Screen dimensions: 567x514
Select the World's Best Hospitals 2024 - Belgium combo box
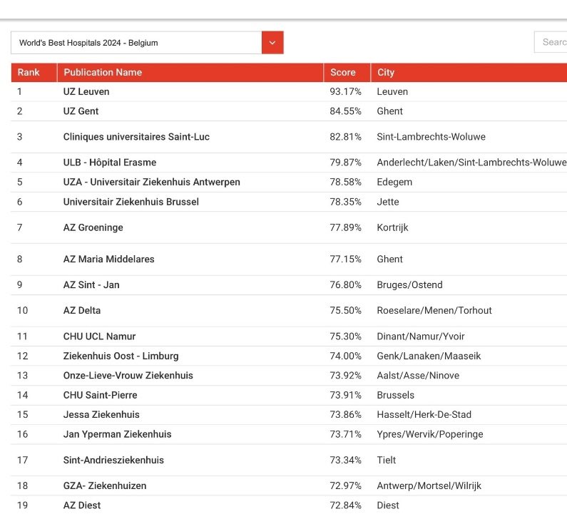click(x=147, y=43)
